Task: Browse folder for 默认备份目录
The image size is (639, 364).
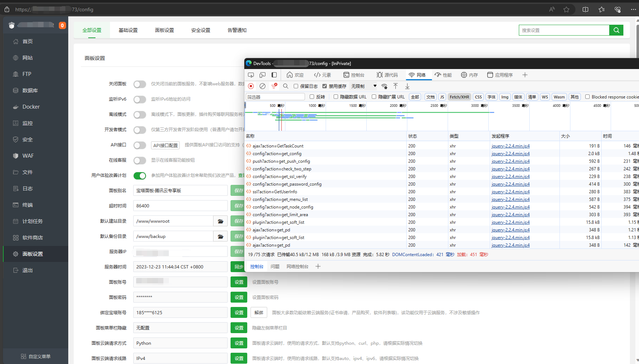Action: (220, 236)
